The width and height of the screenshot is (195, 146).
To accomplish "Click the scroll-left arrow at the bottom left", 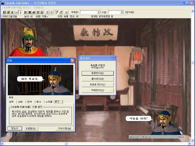I will (2, 144).
